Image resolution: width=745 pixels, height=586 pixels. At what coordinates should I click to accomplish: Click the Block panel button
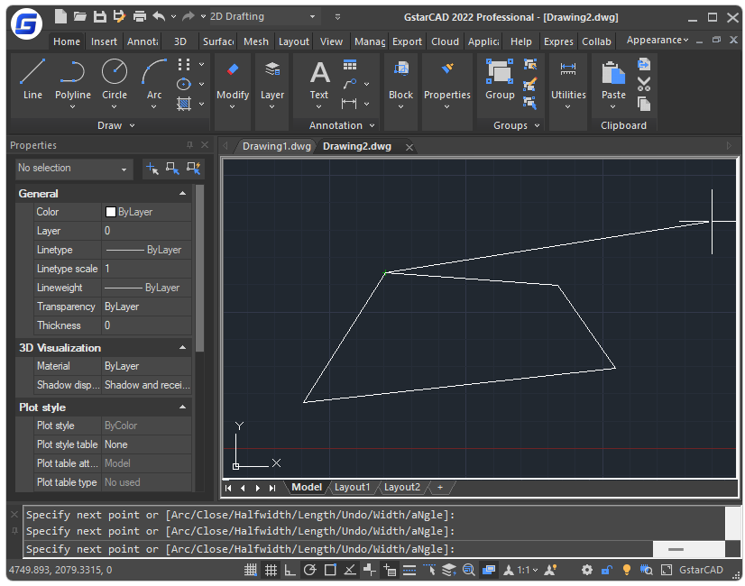400,86
